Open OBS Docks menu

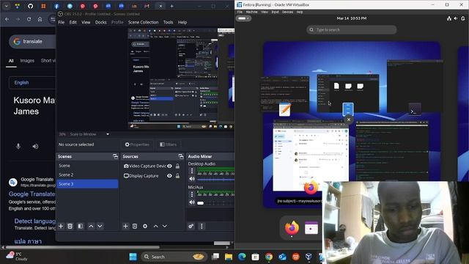pos(101,22)
